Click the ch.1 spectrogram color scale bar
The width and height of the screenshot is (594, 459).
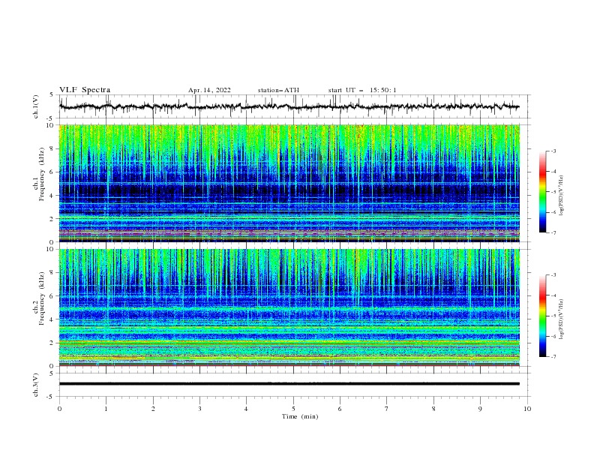[542, 192]
